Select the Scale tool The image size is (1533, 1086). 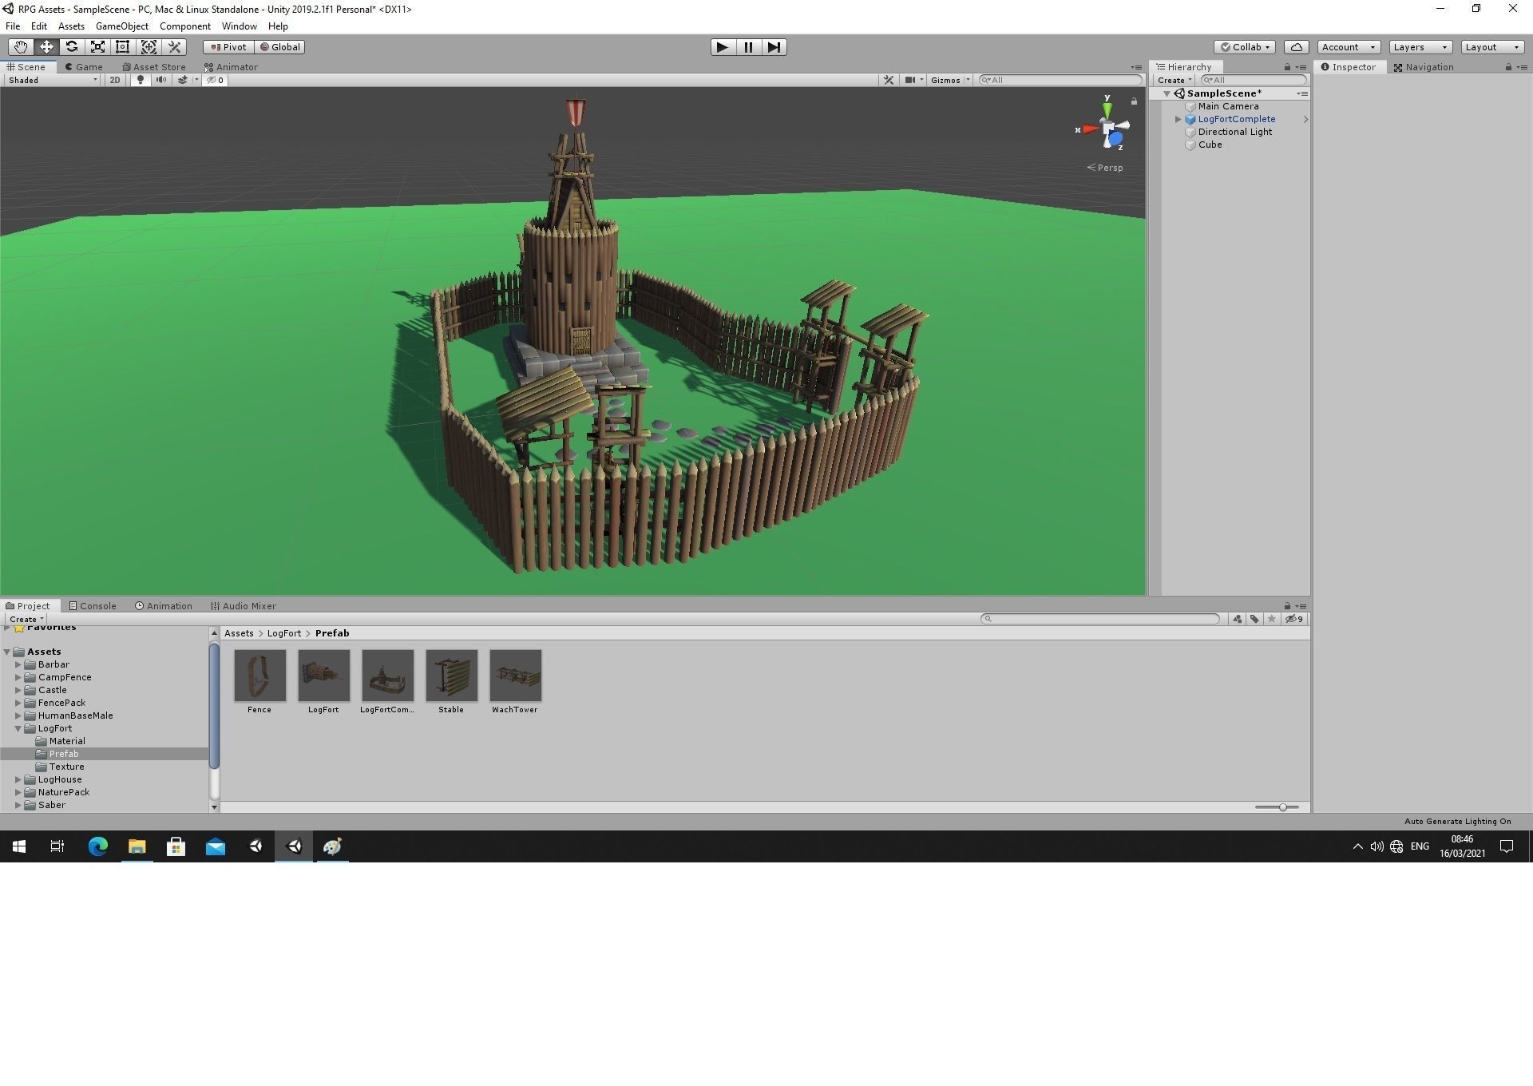point(97,46)
